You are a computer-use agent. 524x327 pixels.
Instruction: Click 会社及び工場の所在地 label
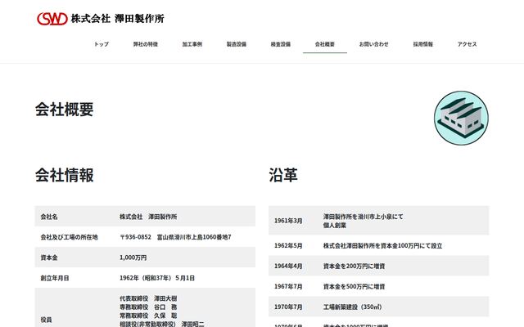[69, 237]
